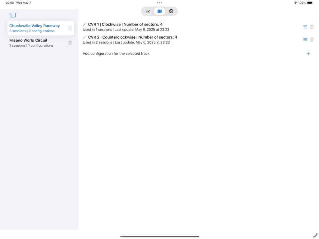Toggle the sidebar panel icon
The image size is (319, 239).
pyautogui.click(x=13, y=15)
